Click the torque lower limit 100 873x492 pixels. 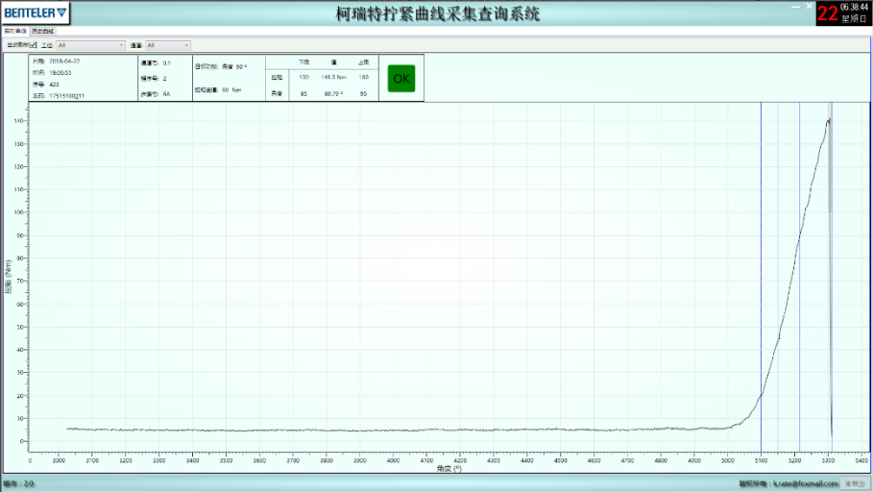[x=304, y=78]
